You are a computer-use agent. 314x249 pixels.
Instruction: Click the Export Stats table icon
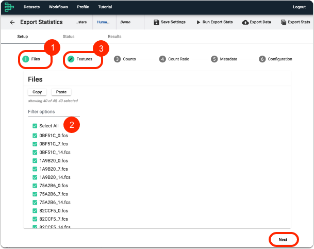[x=284, y=22]
